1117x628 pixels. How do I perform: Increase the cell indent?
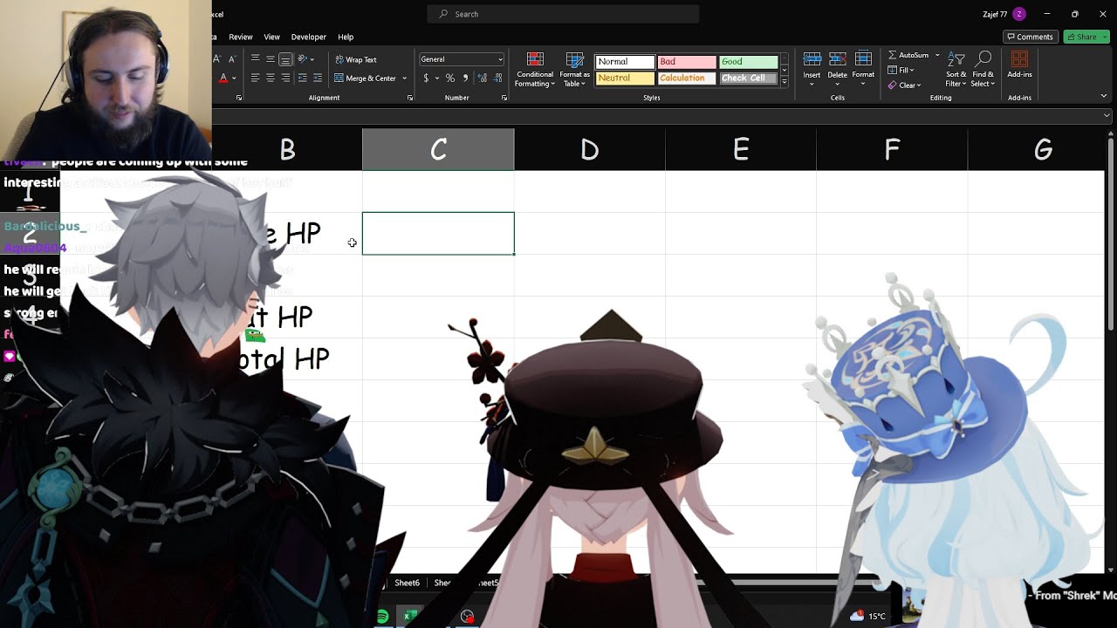(x=317, y=78)
